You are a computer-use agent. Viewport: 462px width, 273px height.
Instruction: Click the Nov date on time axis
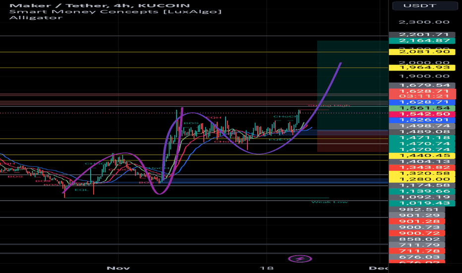tap(118, 268)
